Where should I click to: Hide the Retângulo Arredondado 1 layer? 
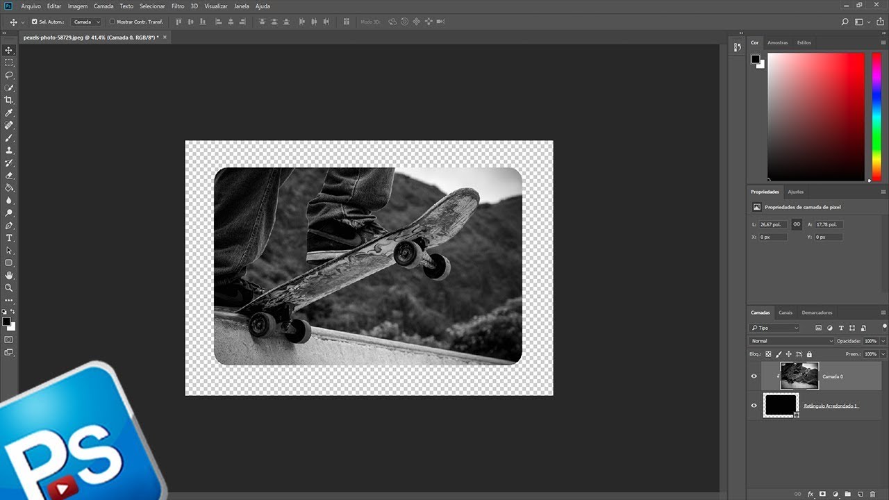pos(754,406)
